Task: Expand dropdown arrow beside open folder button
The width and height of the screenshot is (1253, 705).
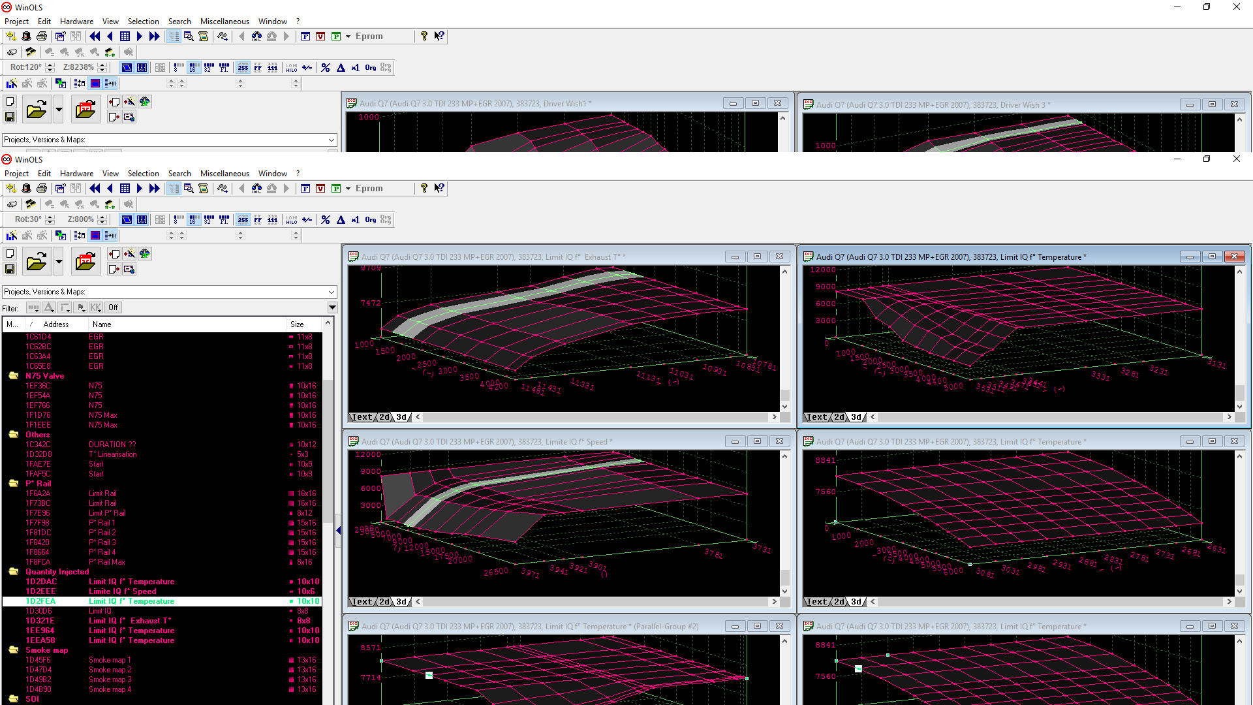Action: point(59,262)
